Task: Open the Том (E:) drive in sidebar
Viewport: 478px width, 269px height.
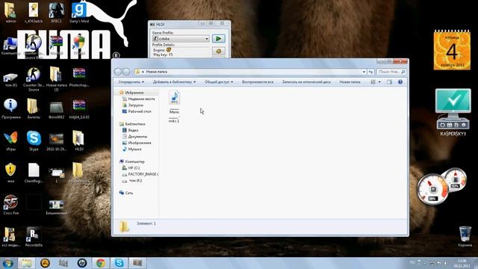Action: pyautogui.click(x=135, y=181)
